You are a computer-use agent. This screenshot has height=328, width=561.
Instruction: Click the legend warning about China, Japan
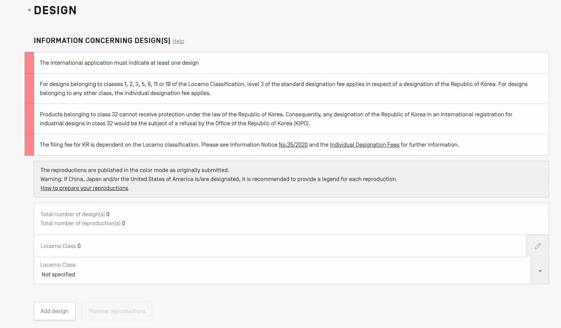click(x=218, y=179)
